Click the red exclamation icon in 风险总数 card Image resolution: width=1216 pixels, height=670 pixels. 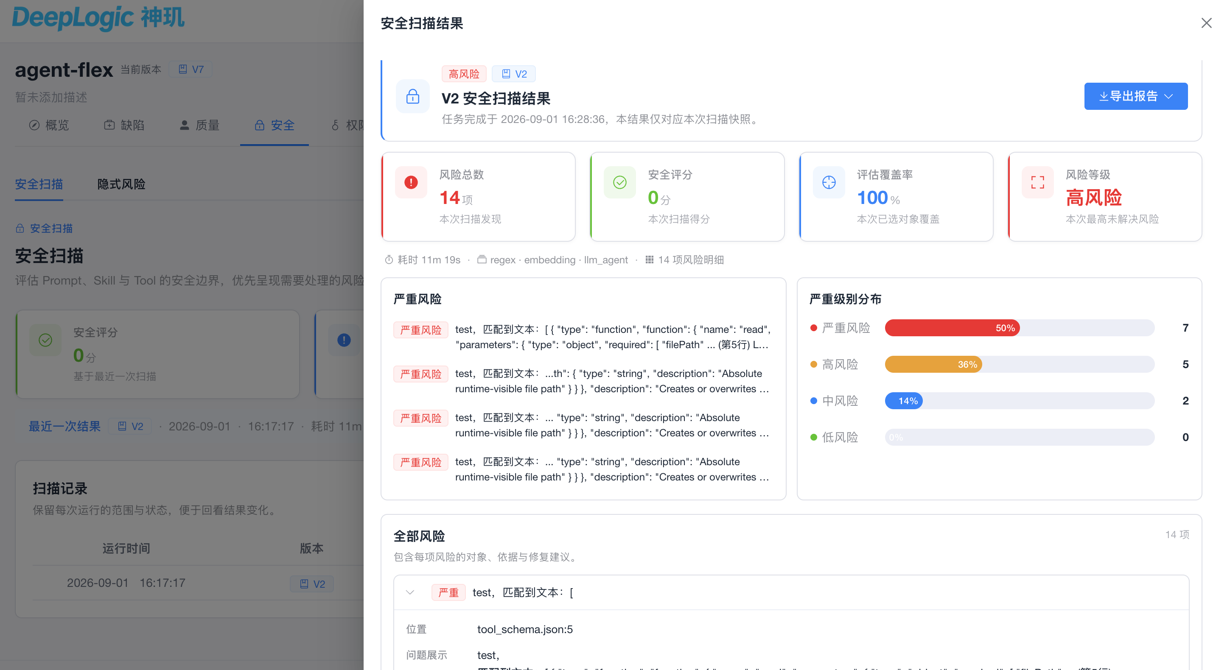click(x=411, y=182)
